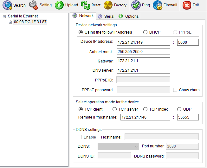Click the DDNS password field

182,156
